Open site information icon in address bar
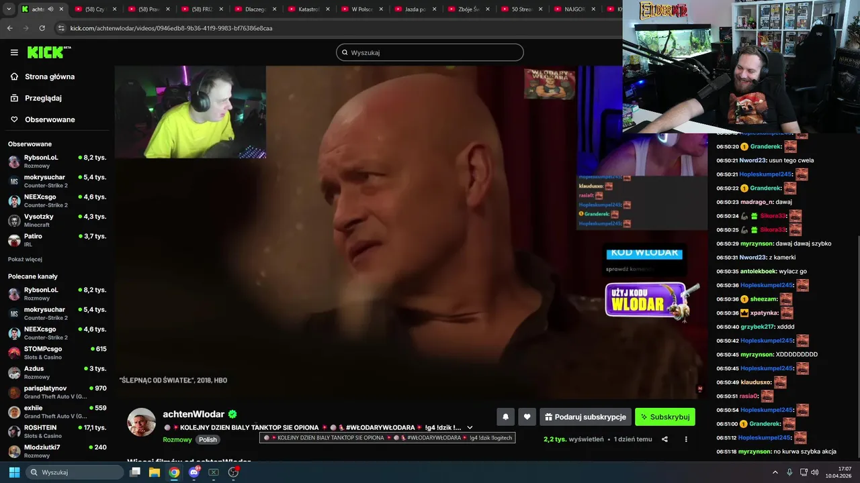 [x=61, y=28]
